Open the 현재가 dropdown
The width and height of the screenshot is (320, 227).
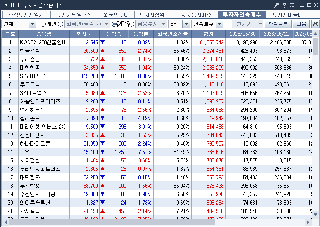point(260,24)
